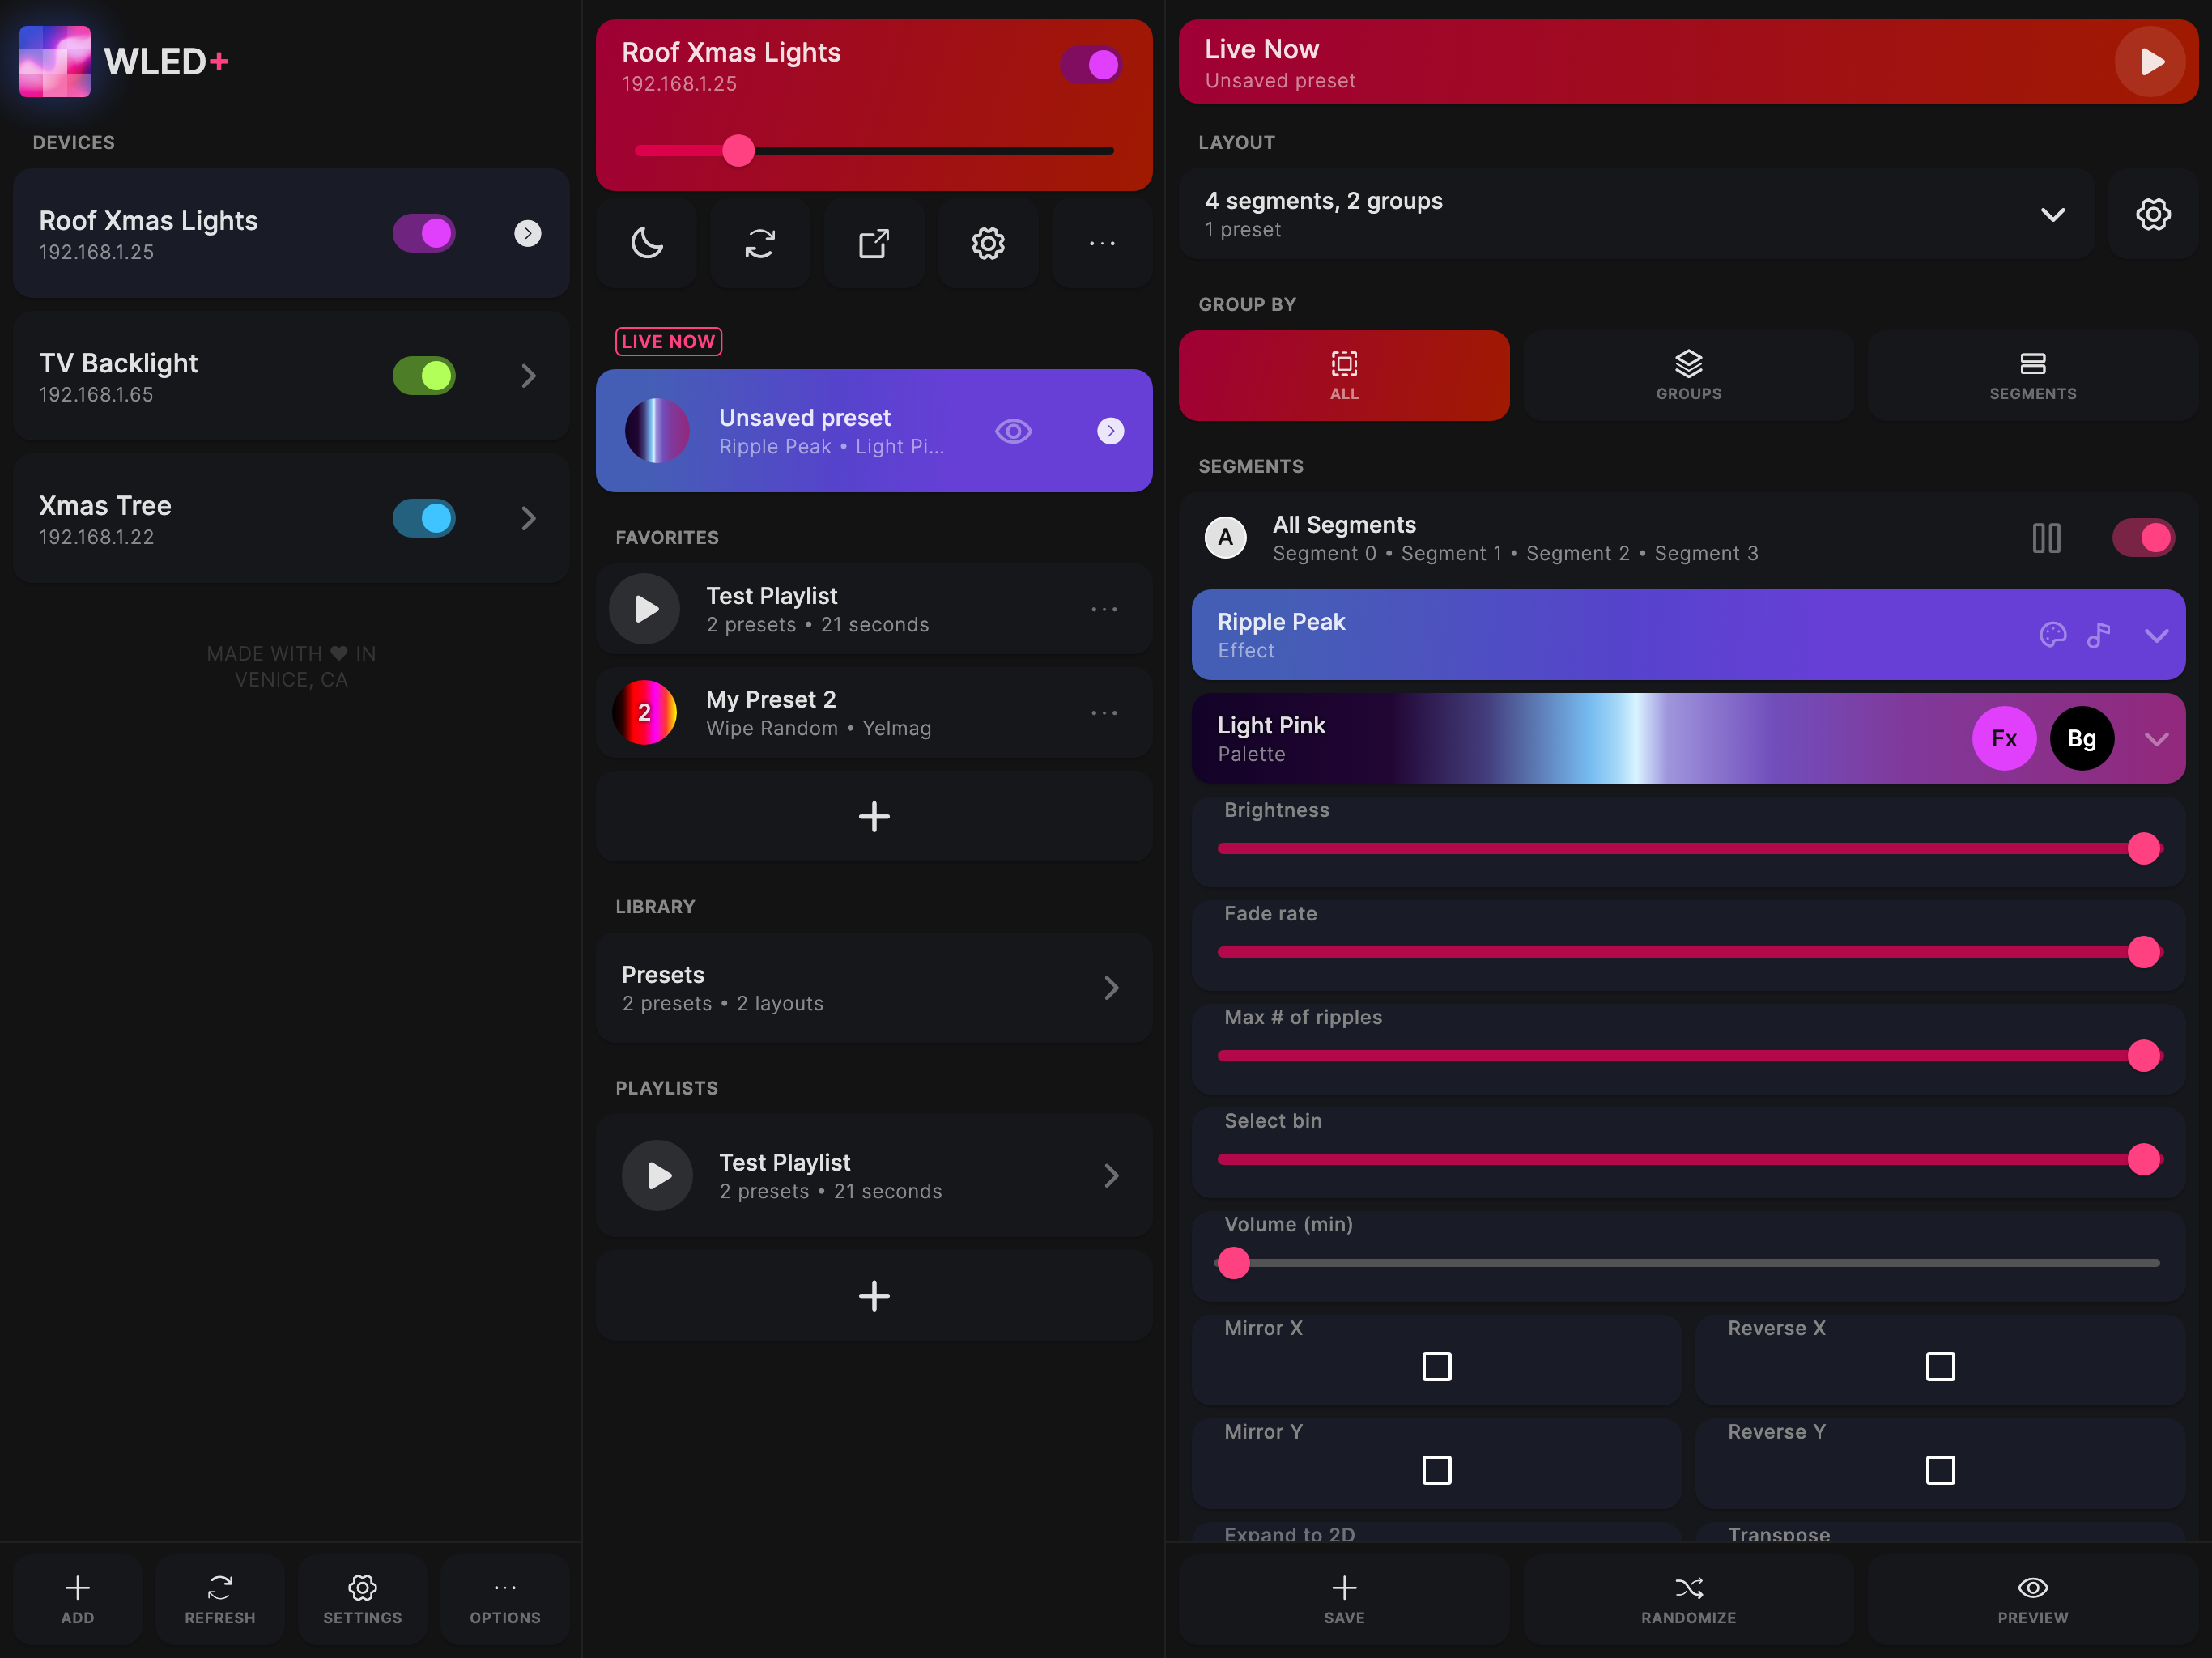Adjust the Volume (min) slider
The image size is (2212, 1658).
click(1688, 1263)
